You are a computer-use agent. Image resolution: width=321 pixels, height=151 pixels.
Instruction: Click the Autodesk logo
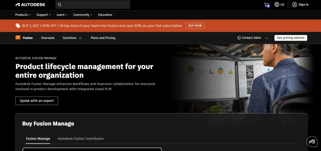coord(30,4)
